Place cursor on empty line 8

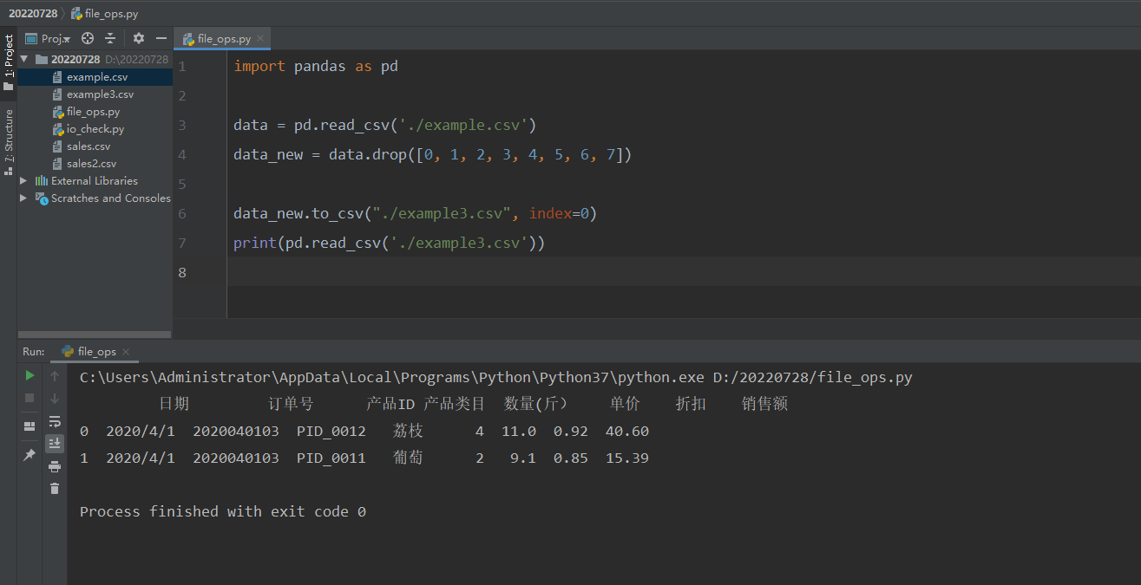pyautogui.click(x=683, y=272)
